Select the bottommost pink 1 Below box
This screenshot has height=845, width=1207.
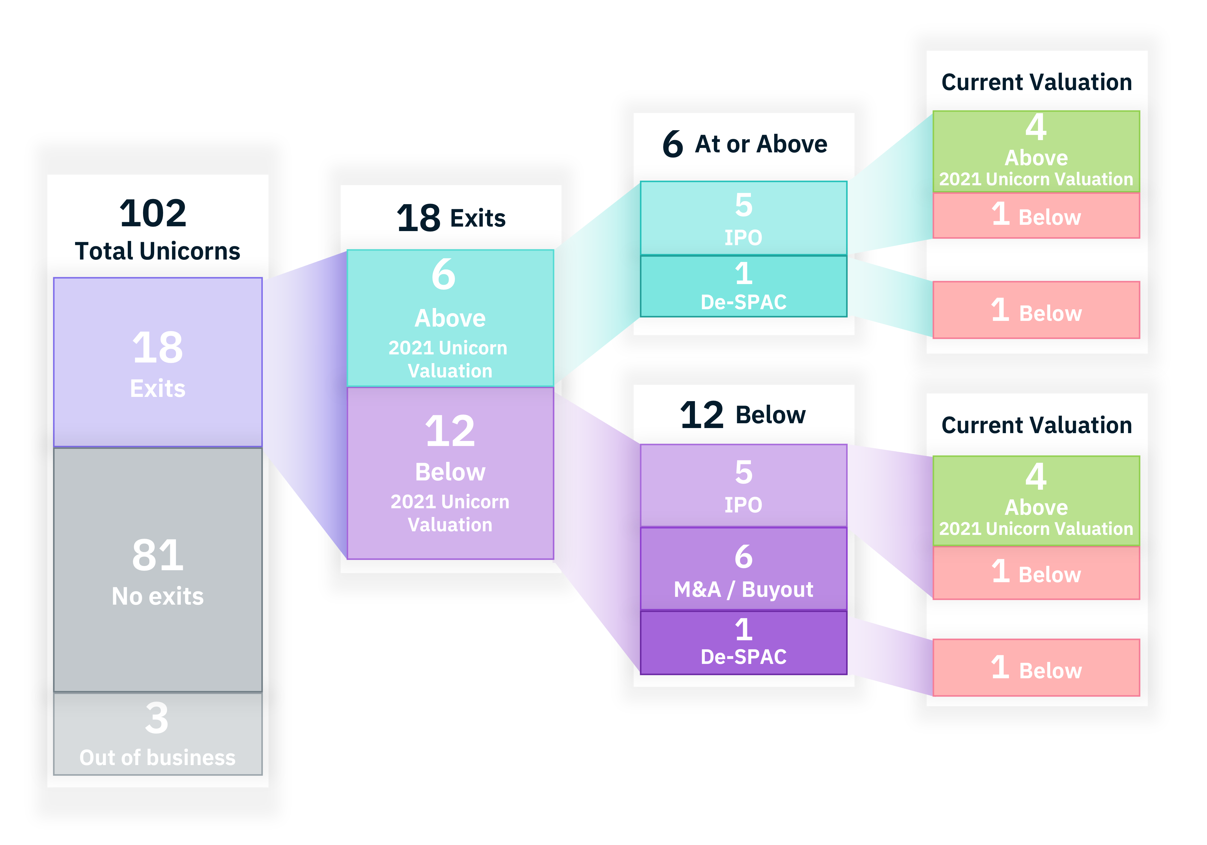[x=1036, y=668]
